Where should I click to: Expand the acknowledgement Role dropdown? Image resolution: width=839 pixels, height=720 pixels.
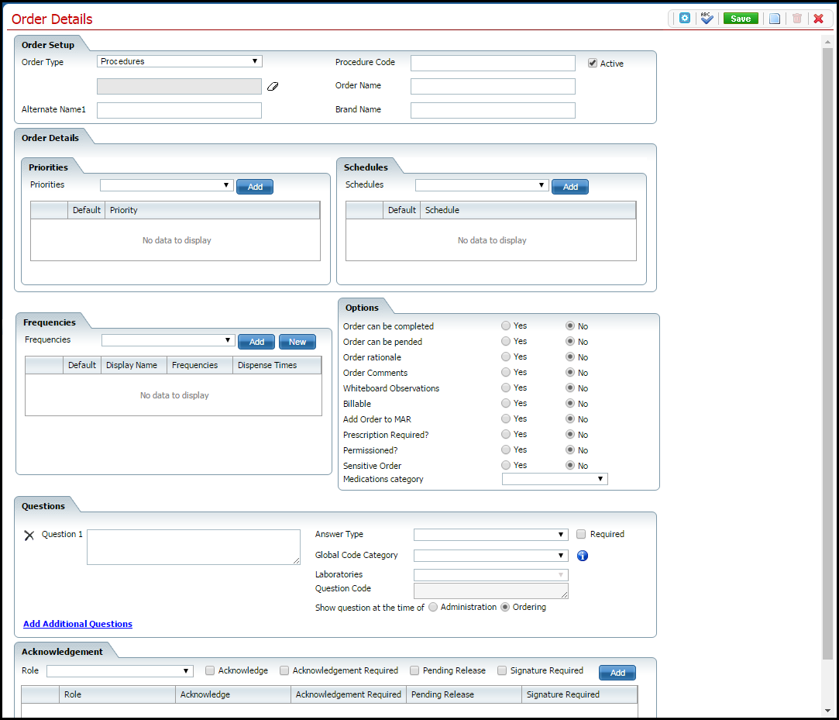[120, 671]
